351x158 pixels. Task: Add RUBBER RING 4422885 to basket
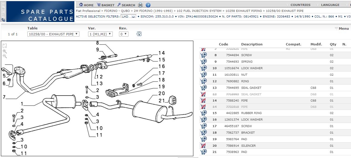(203, 113)
